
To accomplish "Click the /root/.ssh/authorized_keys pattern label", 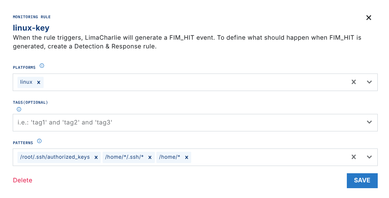I will point(55,157).
